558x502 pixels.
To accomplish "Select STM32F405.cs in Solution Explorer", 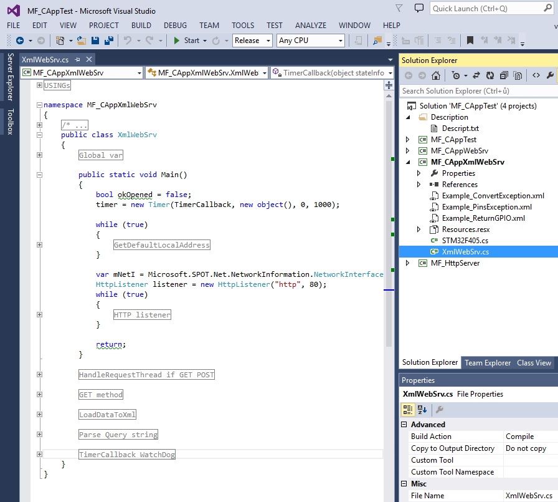I will (466, 241).
